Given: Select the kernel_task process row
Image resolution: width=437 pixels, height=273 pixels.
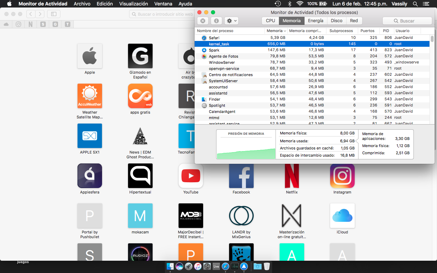Looking at the screenshot, I should pyautogui.click(x=312, y=44).
